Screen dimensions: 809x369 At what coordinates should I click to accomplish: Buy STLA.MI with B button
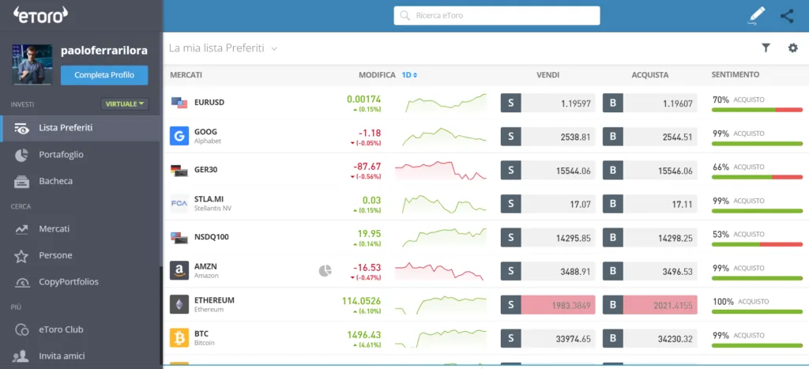pyautogui.click(x=613, y=203)
